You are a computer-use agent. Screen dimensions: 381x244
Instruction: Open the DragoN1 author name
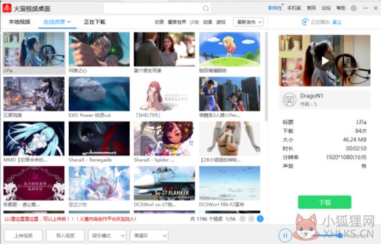click(312, 96)
